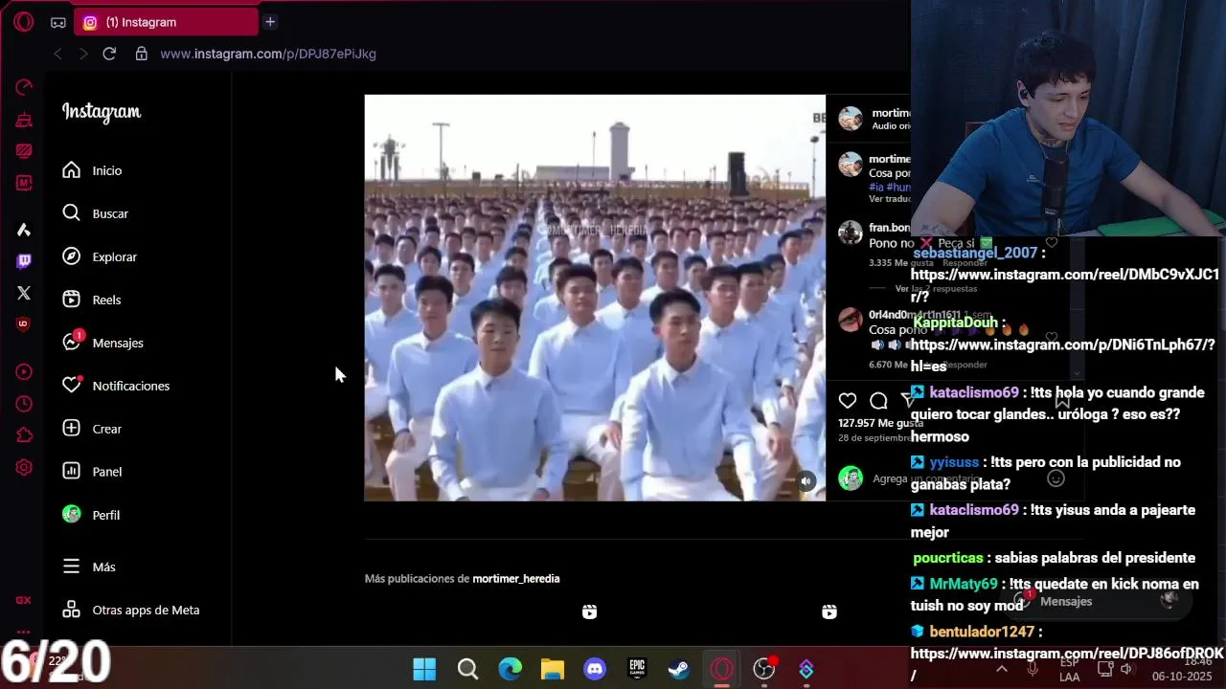Focus the address bar URL
Image resolution: width=1226 pixels, height=689 pixels.
pyautogui.click(x=268, y=54)
